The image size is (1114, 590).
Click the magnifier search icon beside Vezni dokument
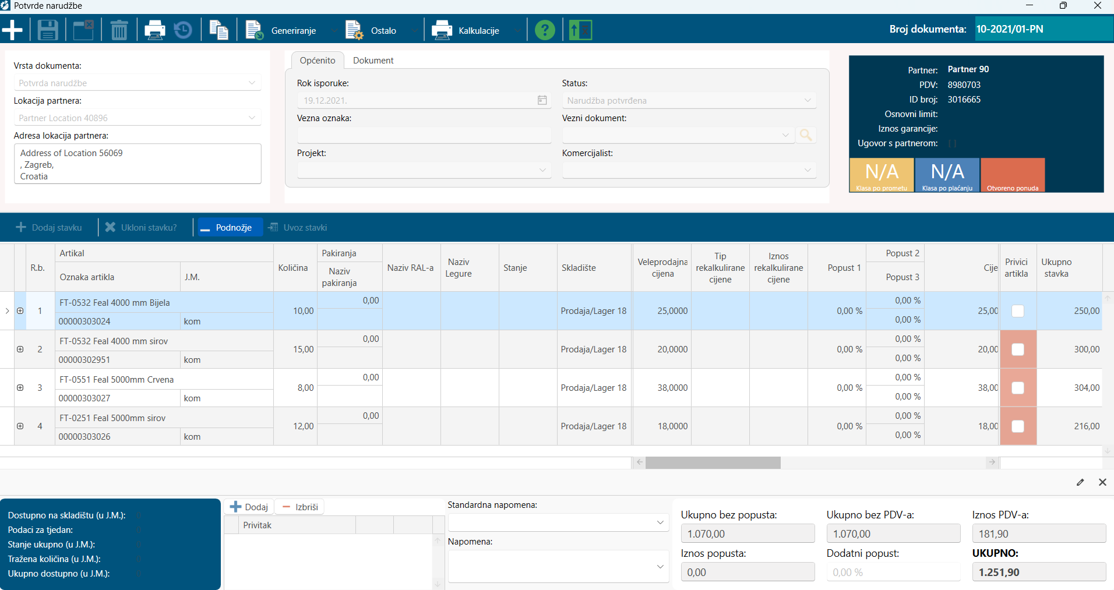coord(806,135)
